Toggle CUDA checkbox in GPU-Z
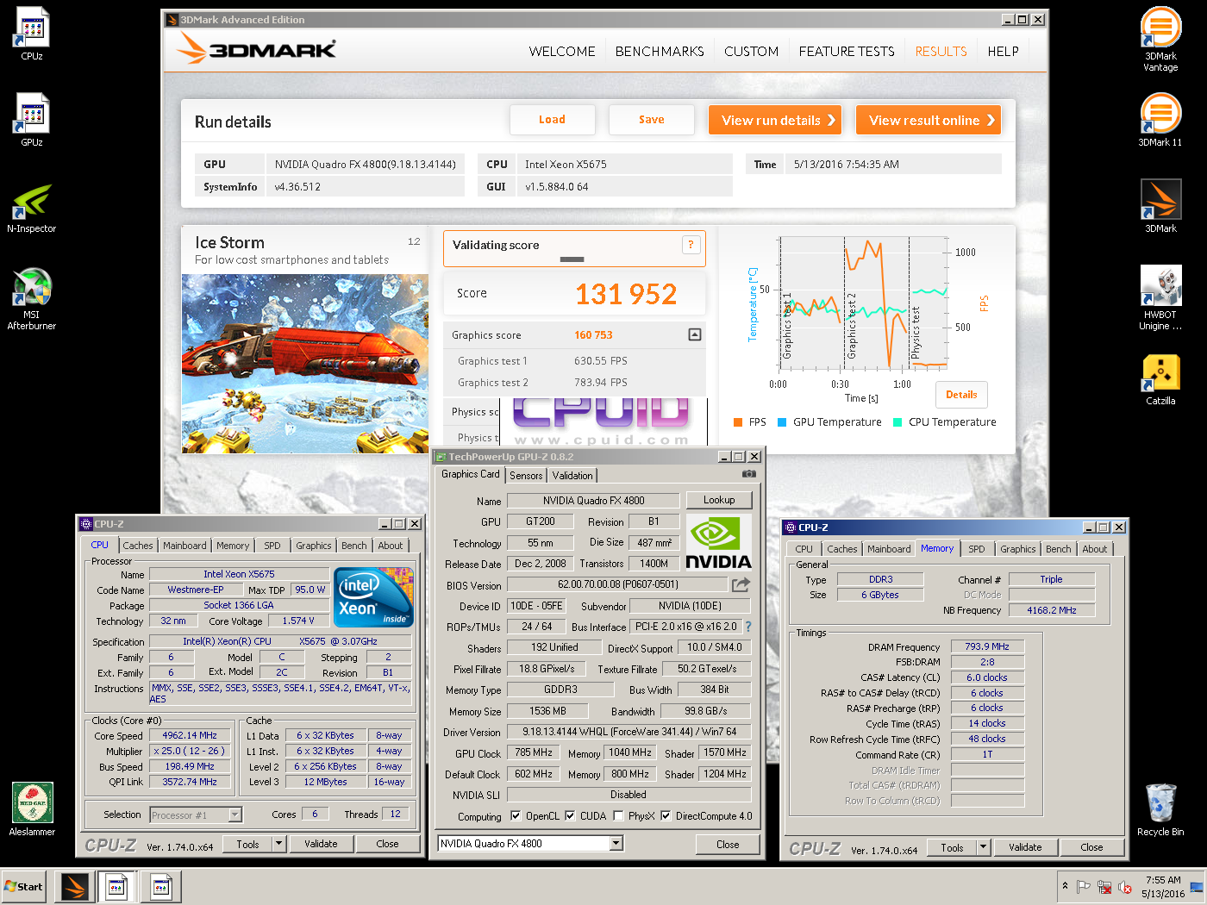The image size is (1207, 905). pos(570,815)
